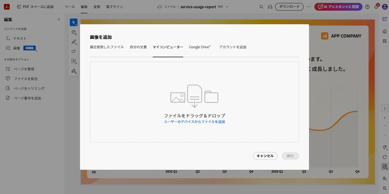
Task: Click the PDF スペースに追加 button
Action: click(35, 7)
